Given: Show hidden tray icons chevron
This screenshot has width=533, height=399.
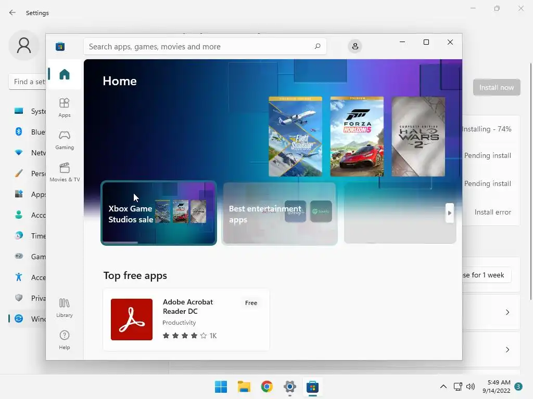Looking at the screenshot, I should (x=443, y=387).
